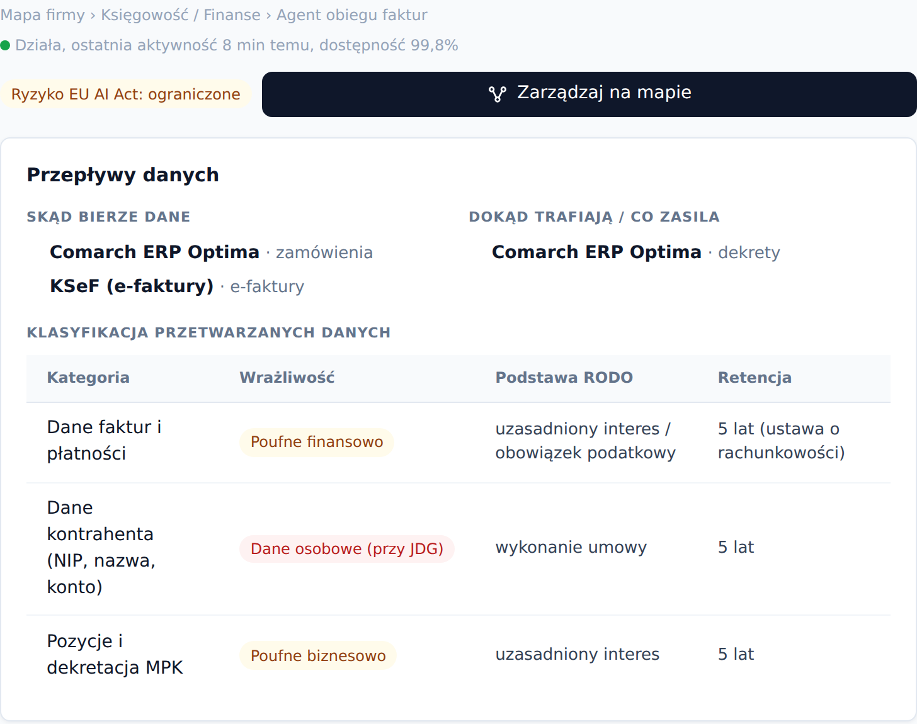Select 'Agent obiegu faktur' breadcrumb item
Screen dimensions: 917x724
(x=352, y=15)
